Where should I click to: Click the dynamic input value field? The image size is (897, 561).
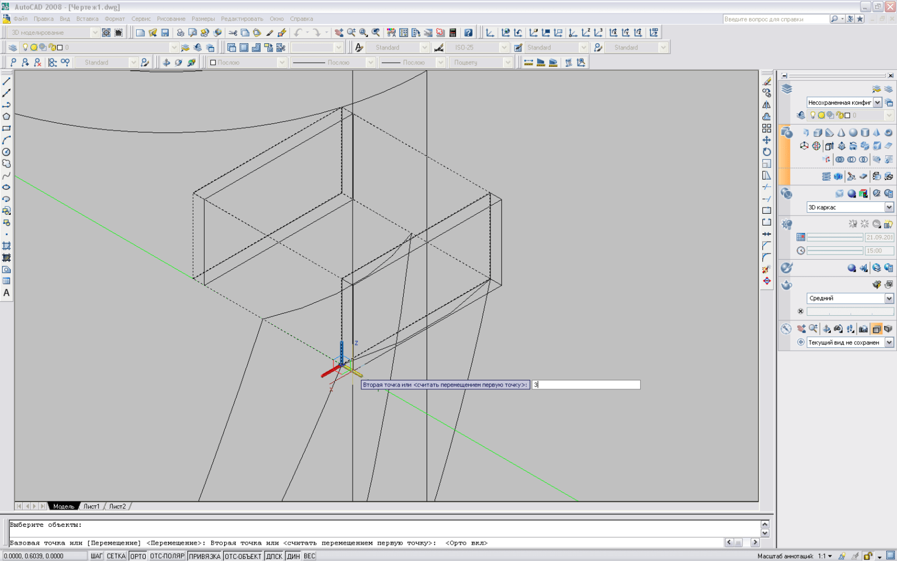pos(586,385)
